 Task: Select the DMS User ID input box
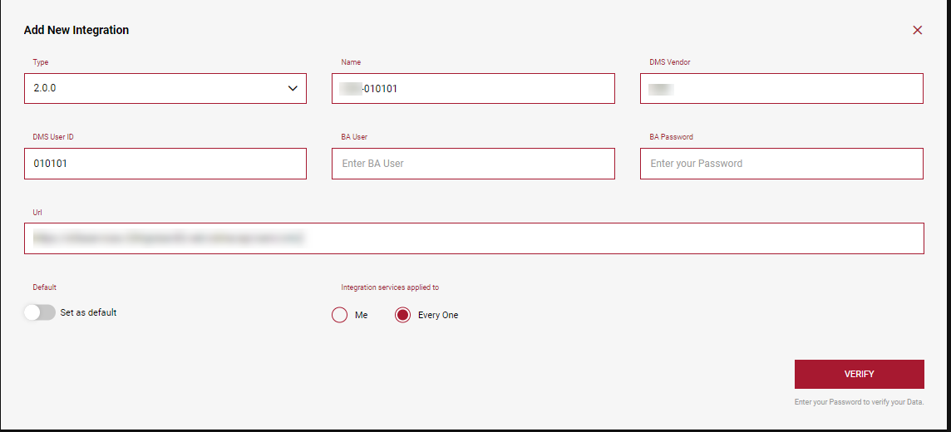pos(165,164)
